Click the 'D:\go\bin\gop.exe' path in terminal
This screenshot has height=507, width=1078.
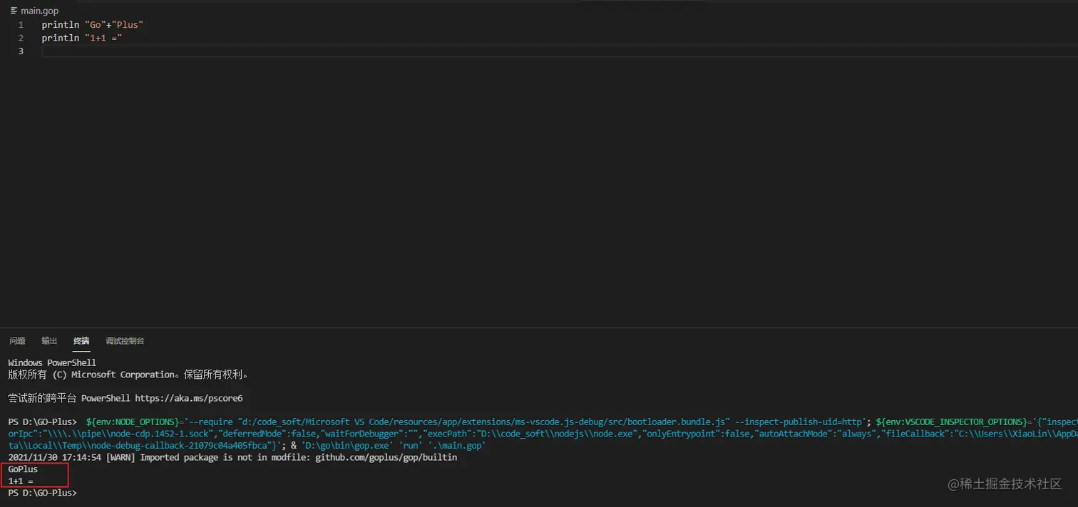pyautogui.click(x=346, y=445)
